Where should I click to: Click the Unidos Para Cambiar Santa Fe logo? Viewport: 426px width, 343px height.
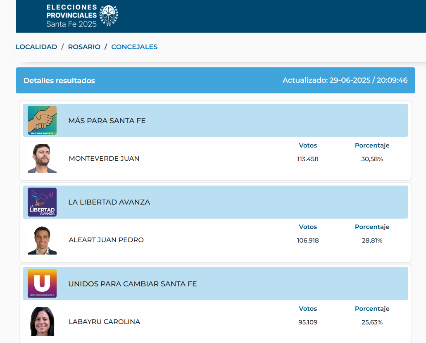point(42,283)
